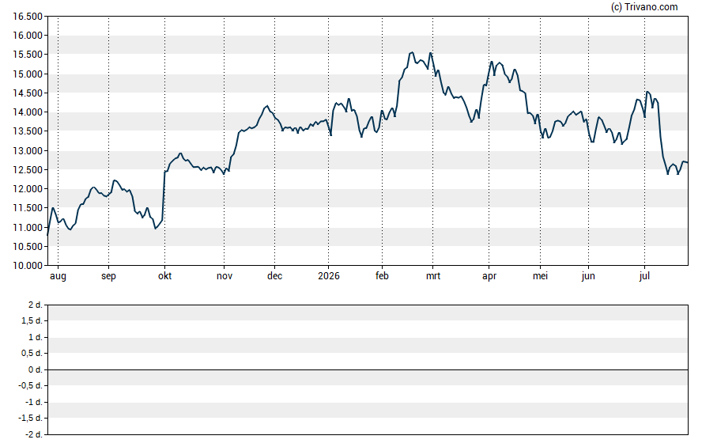The height and width of the screenshot is (447, 702).
Task: Click the dec month label
Action: coord(275,276)
